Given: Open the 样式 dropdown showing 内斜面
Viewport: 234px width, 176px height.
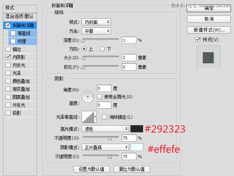Looking at the screenshot, I should (x=96, y=22).
